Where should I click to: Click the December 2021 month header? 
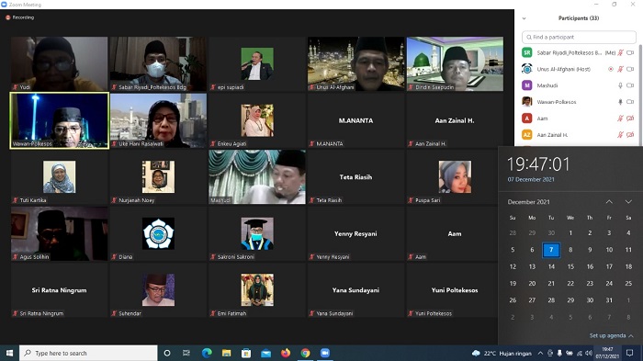[528, 202]
